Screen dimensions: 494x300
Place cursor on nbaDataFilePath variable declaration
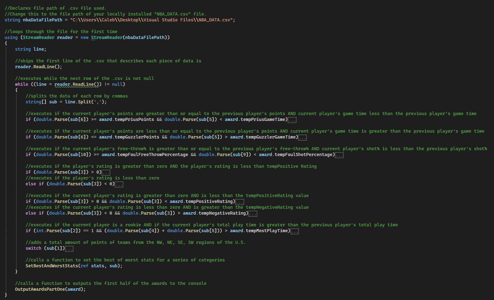click(x=42, y=20)
